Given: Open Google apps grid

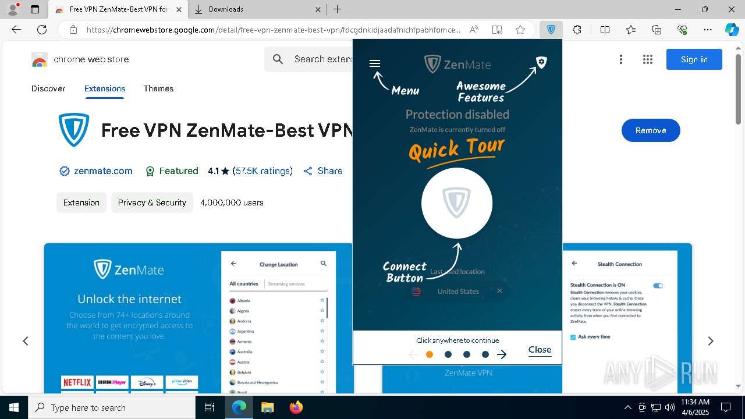Looking at the screenshot, I should 648,59.
